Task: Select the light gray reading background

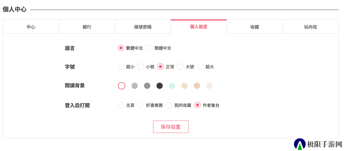Action: pos(134,86)
